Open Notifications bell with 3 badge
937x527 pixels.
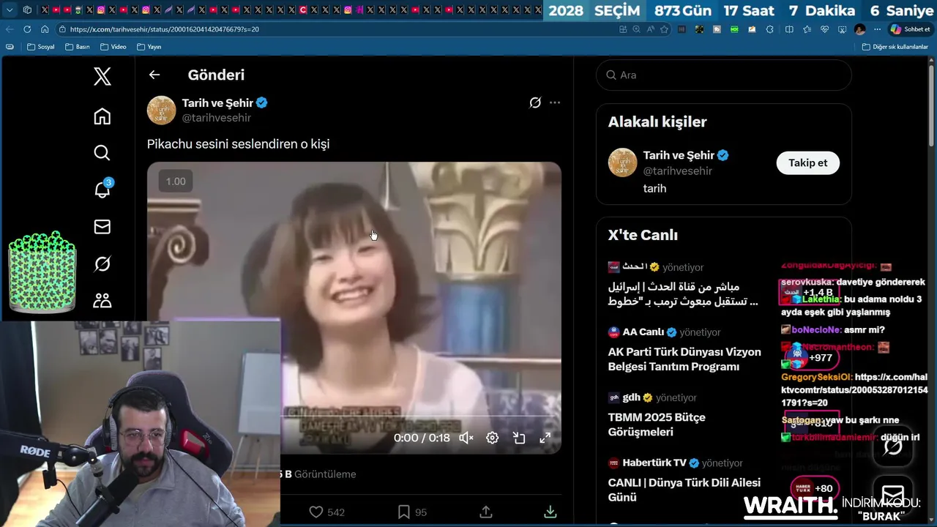102,189
